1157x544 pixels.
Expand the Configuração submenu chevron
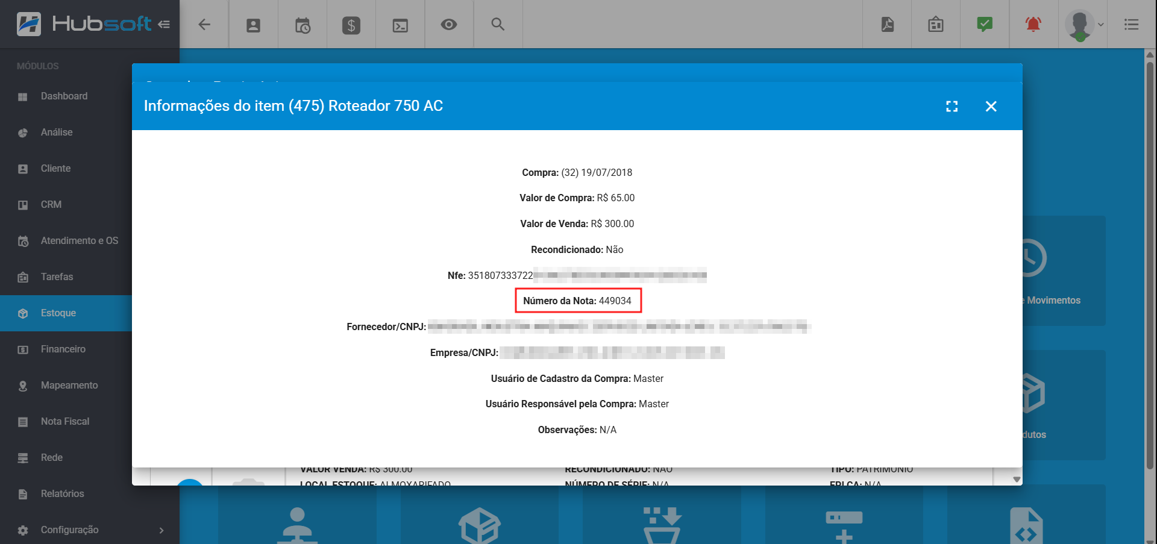point(161,530)
